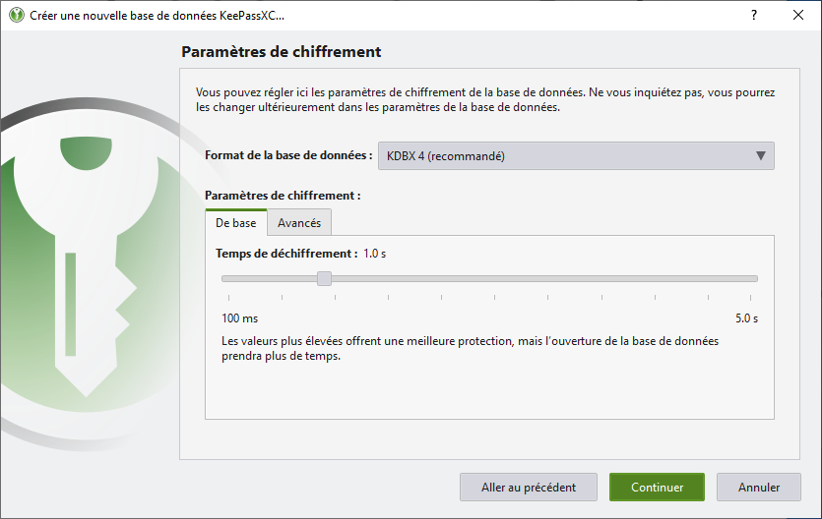This screenshot has height=519, width=822.
Task: Click the Annuler button
Action: [x=759, y=488]
